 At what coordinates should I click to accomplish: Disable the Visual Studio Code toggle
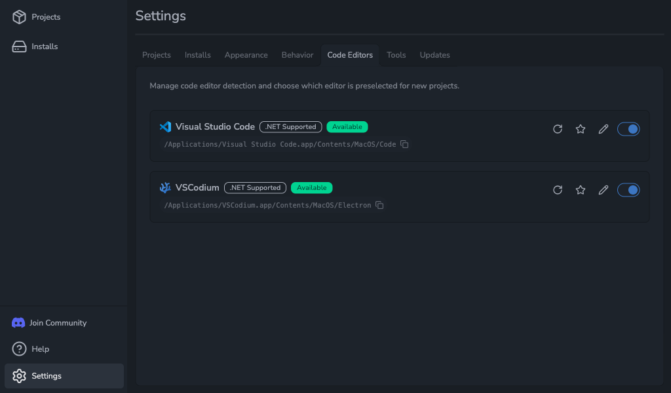(628, 129)
